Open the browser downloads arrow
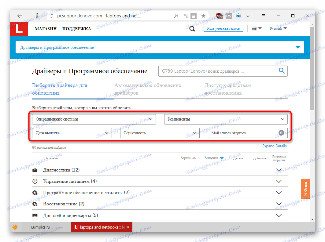The width and height of the screenshot is (325, 242). click(x=248, y=16)
